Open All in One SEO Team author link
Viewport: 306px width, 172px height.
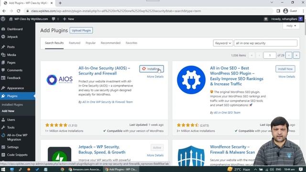(x=227, y=113)
